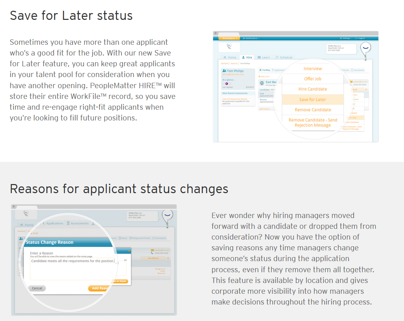Click tphillips@mailinator.com email link

(x=233, y=74)
